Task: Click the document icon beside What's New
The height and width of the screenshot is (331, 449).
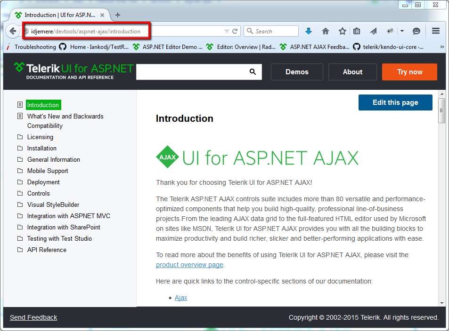Action: (20, 116)
